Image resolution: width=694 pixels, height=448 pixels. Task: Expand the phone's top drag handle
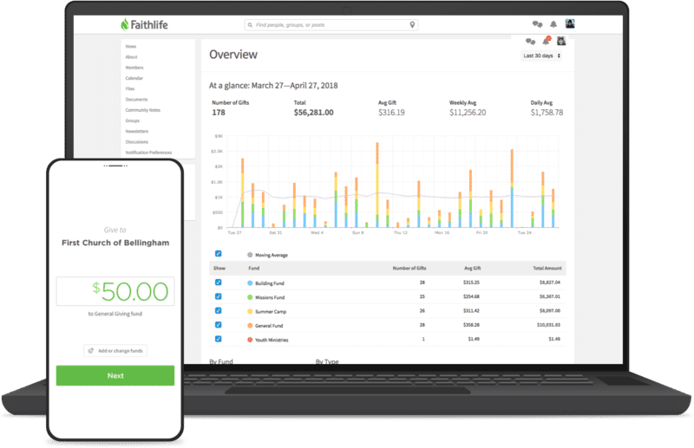point(115,166)
